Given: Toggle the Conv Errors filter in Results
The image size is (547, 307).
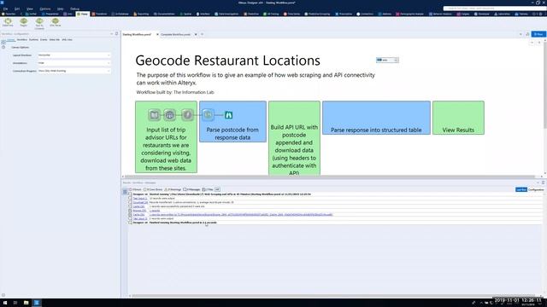Looking at the screenshot, I should pos(153,189).
